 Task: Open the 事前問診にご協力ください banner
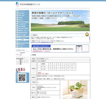coord(60,49)
